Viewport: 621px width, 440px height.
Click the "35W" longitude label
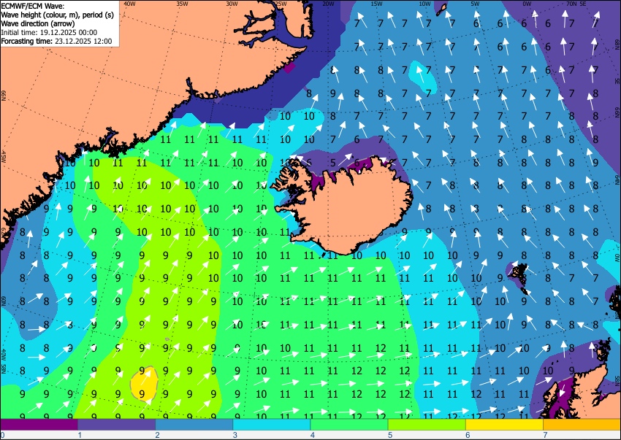tap(182, 4)
